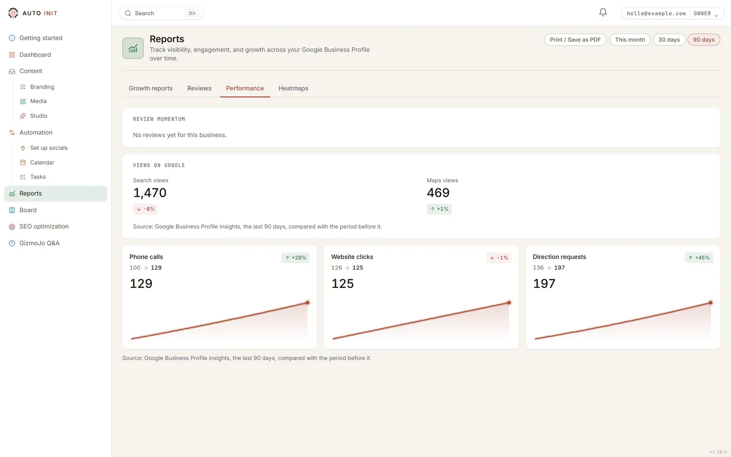Screen dimensions: 731x457
Task: Click the ⌘K shortcut badge
Action: pos(192,13)
